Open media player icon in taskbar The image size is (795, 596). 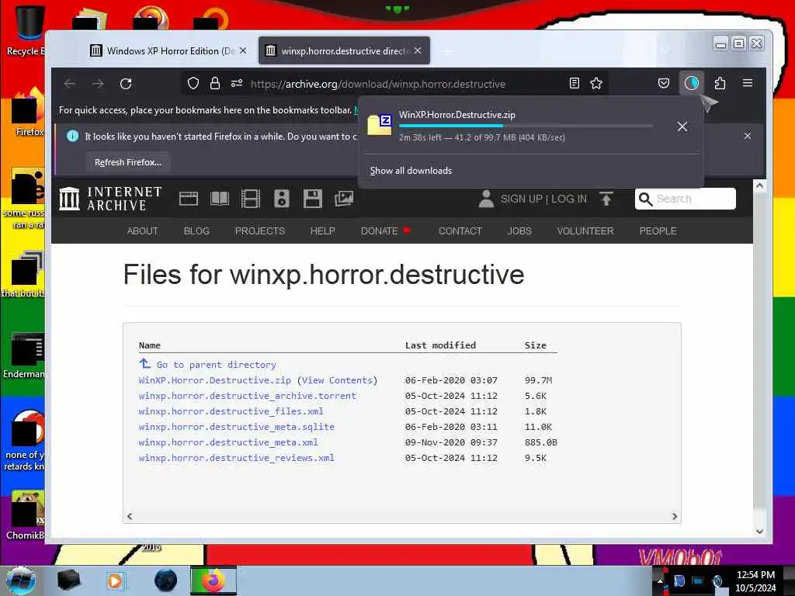116,580
